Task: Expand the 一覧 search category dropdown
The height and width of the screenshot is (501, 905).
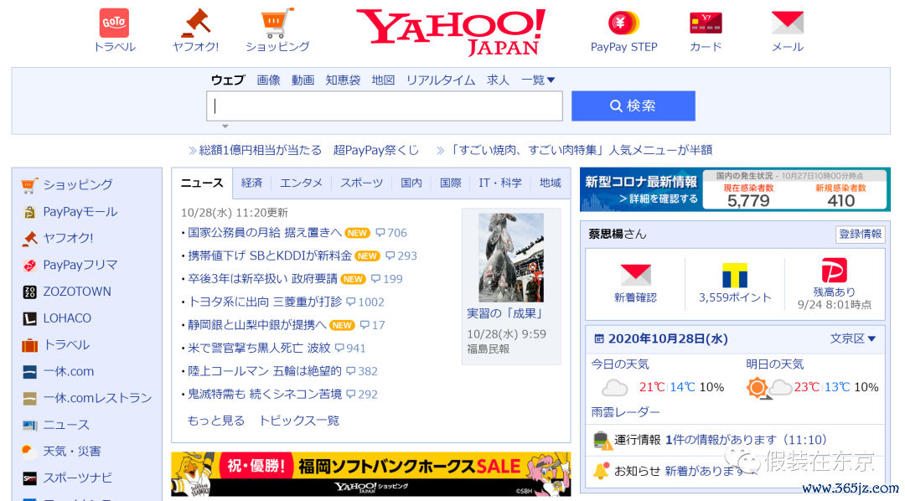Action: [x=538, y=80]
